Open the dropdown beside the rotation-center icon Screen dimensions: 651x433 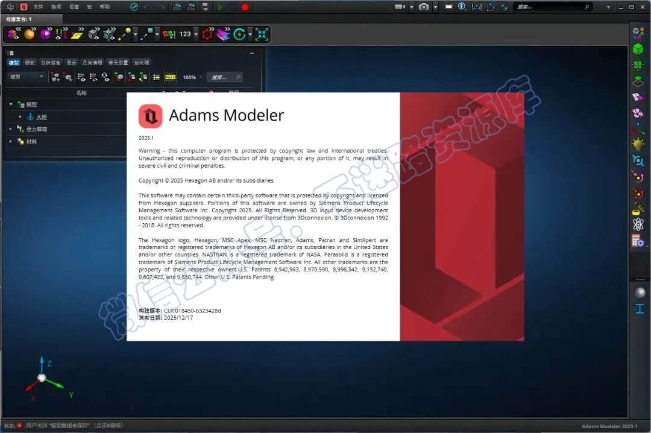(250, 34)
